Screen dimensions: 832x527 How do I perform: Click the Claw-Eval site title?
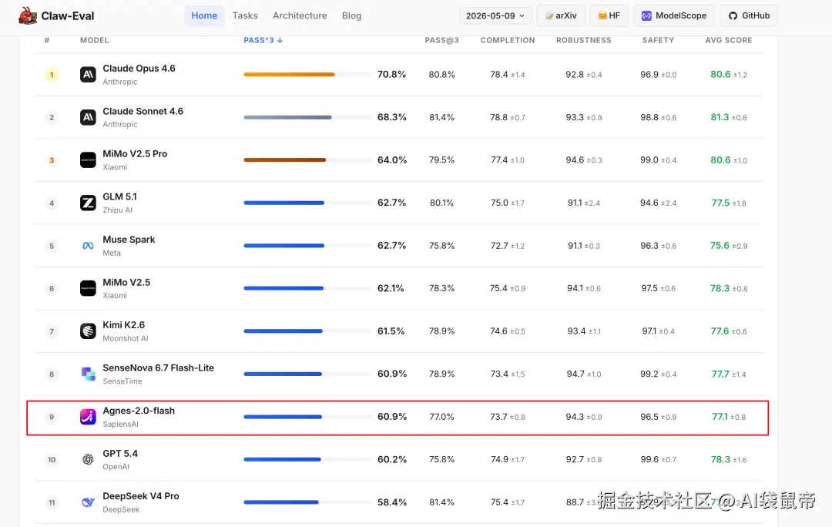68,16
